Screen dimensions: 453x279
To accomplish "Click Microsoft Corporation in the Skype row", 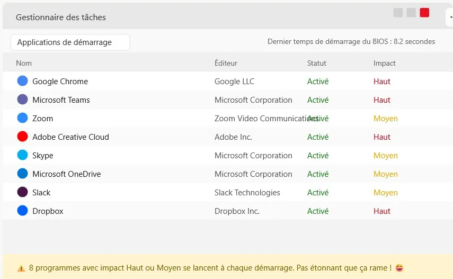I will pyautogui.click(x=253, y=156).
